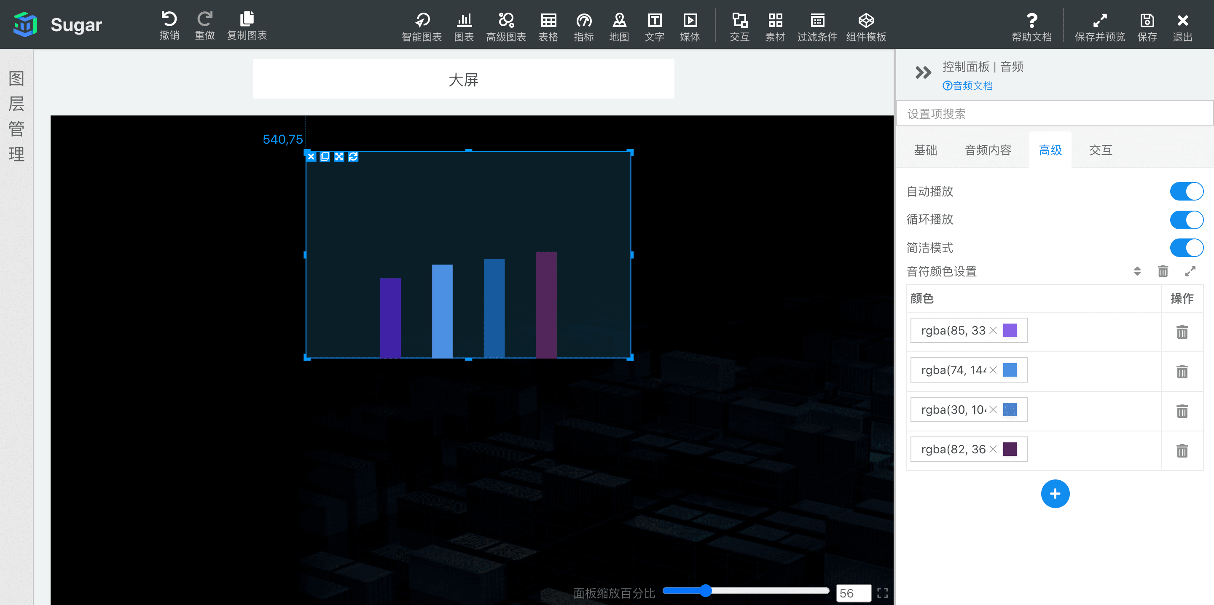Image resolution: width=1214 pixels, height=605 pixels.
Task: Delete the rgba(74, 14 color row
Action: click(1182, 371)
